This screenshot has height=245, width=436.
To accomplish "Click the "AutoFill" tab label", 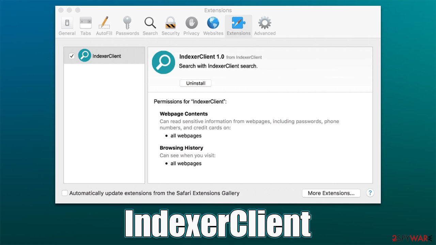I will [104, 33].
